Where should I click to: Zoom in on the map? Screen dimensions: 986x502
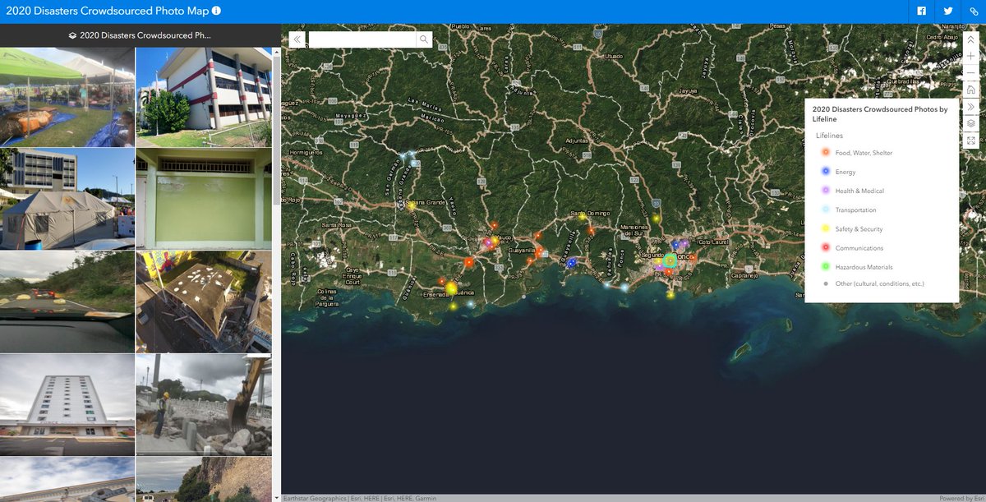(x=970, y=56)
